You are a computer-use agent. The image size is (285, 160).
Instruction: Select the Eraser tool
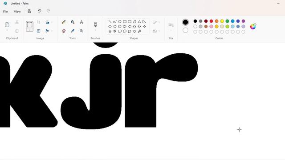[x=64, y=31]
